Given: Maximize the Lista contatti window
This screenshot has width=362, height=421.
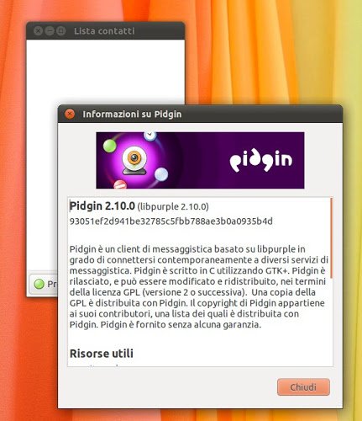Looking at the screenshot, I should (60, 31).
